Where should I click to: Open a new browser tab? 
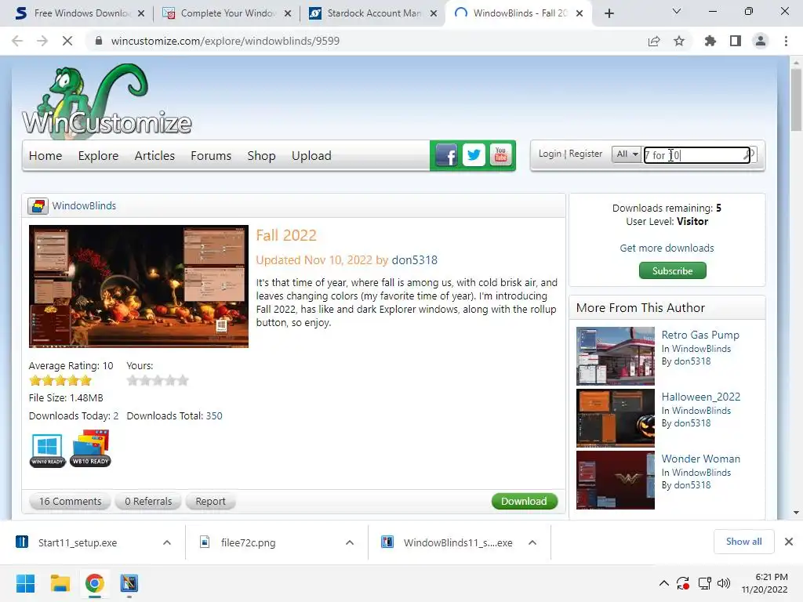[609, 13]
